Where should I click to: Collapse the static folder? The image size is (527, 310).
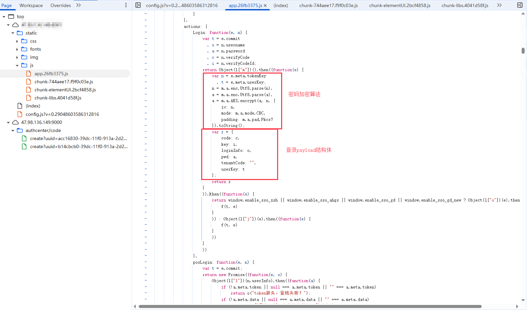[x=13, y=33]
